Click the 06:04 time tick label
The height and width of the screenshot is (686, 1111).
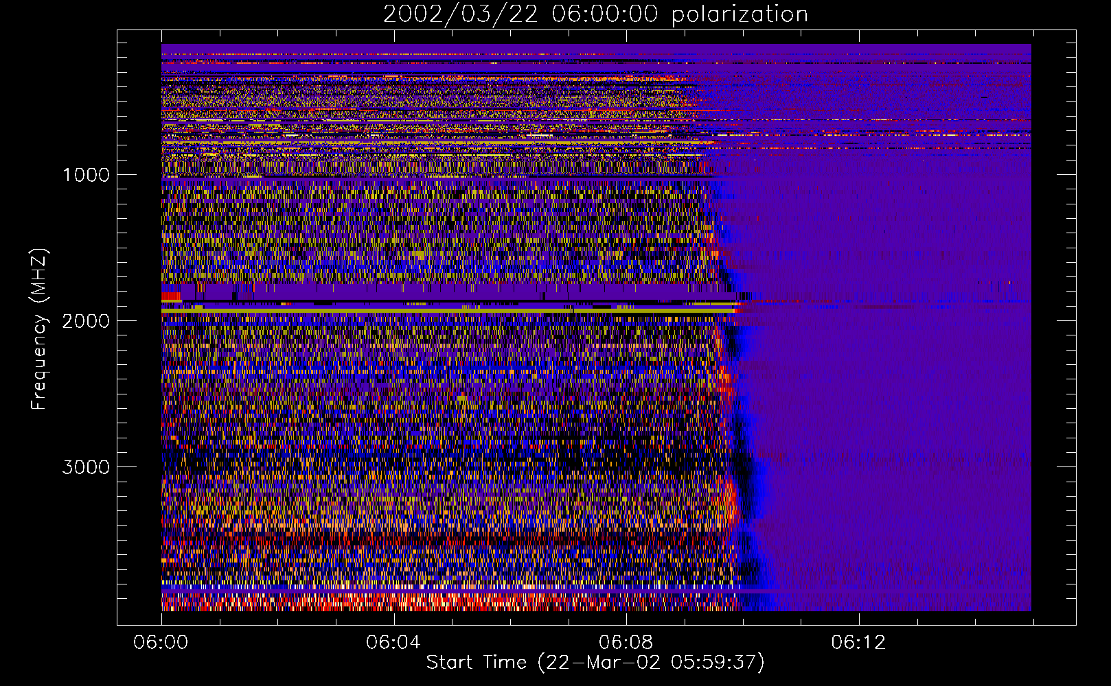tap(393, 643)
